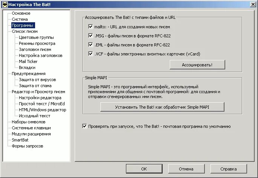Select the highlighted Программы tree item
The image size is (258, 178).
pos(23,25)
